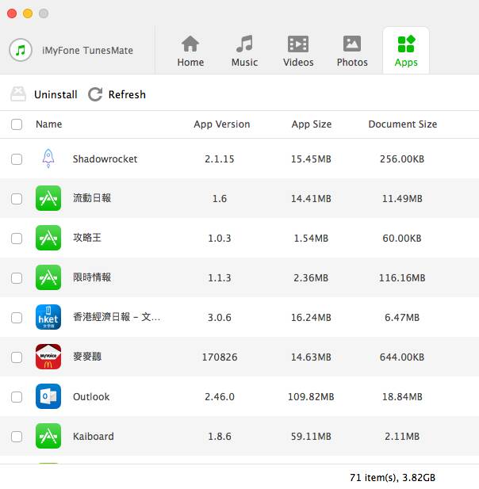Select the 限時情報 app name
Viewport: 479px width, 489px height.
click(x=92, y=277)
